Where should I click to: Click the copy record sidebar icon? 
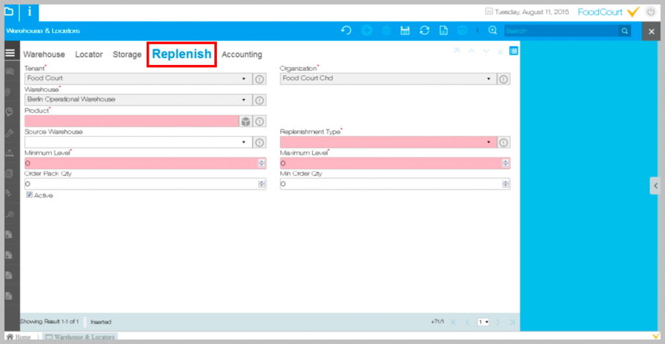9,173
